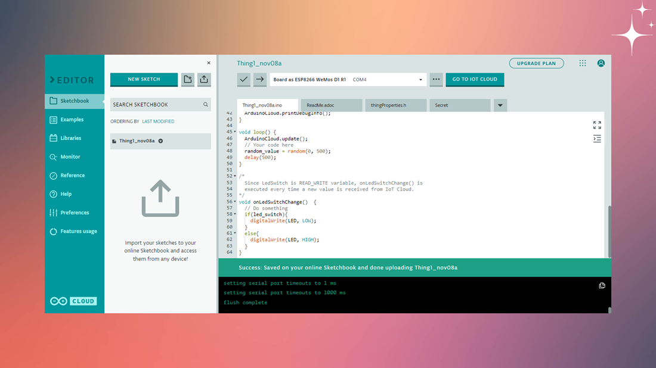The height and width of the screenshot is (368, 656).
Task: Change ordering via Last Modified link
Action: [x=158, y=121]
